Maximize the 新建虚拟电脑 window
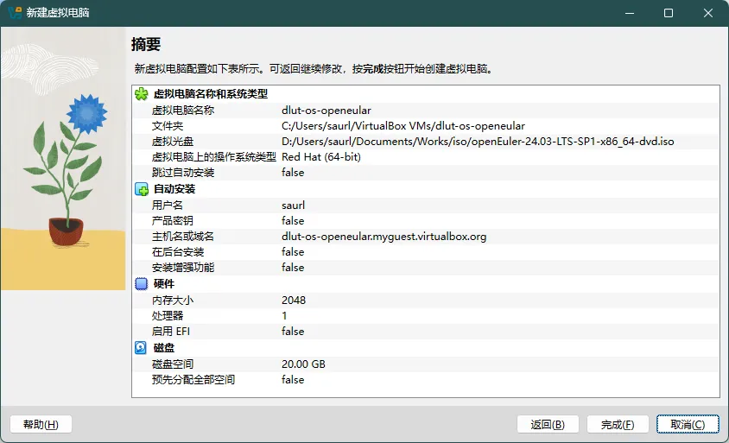The height and width of the screenshot is (443, 729). pos(668,13)
